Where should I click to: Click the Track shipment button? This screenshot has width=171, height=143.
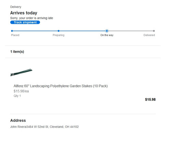click(25, 22)
